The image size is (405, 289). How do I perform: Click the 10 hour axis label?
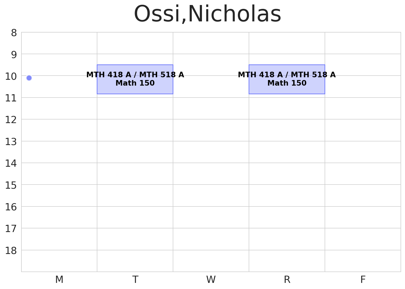(x=11, y=76)
